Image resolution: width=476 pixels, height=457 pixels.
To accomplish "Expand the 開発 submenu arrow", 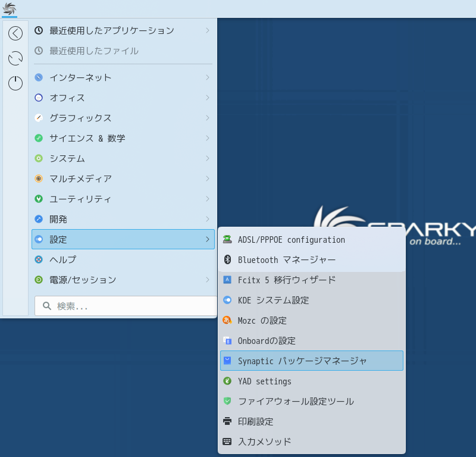I will coord(208,219).
